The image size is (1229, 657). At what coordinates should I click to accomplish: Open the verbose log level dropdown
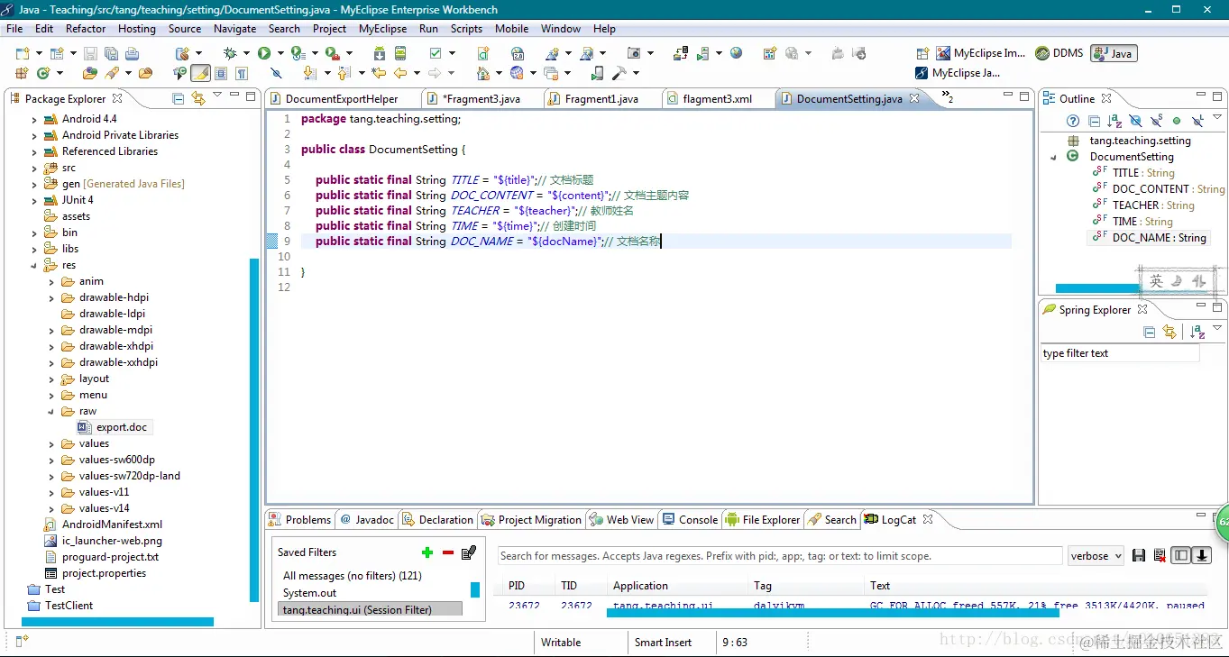tap(1096, 555)
